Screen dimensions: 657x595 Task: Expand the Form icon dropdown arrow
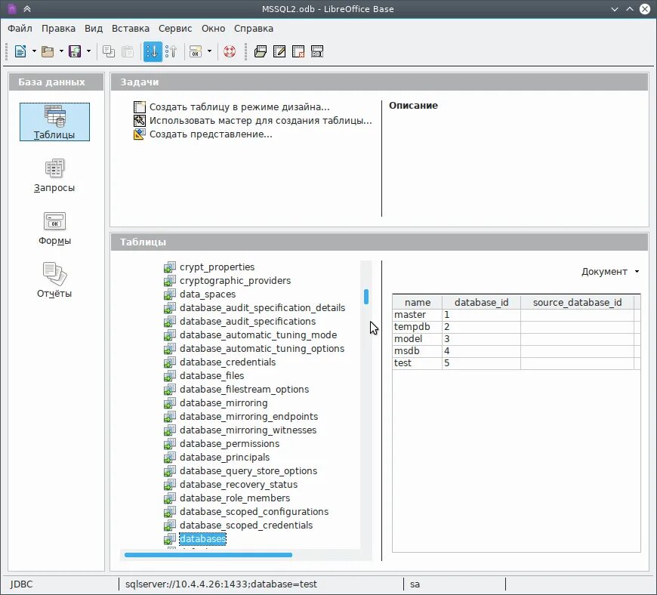tap(209, 51)
